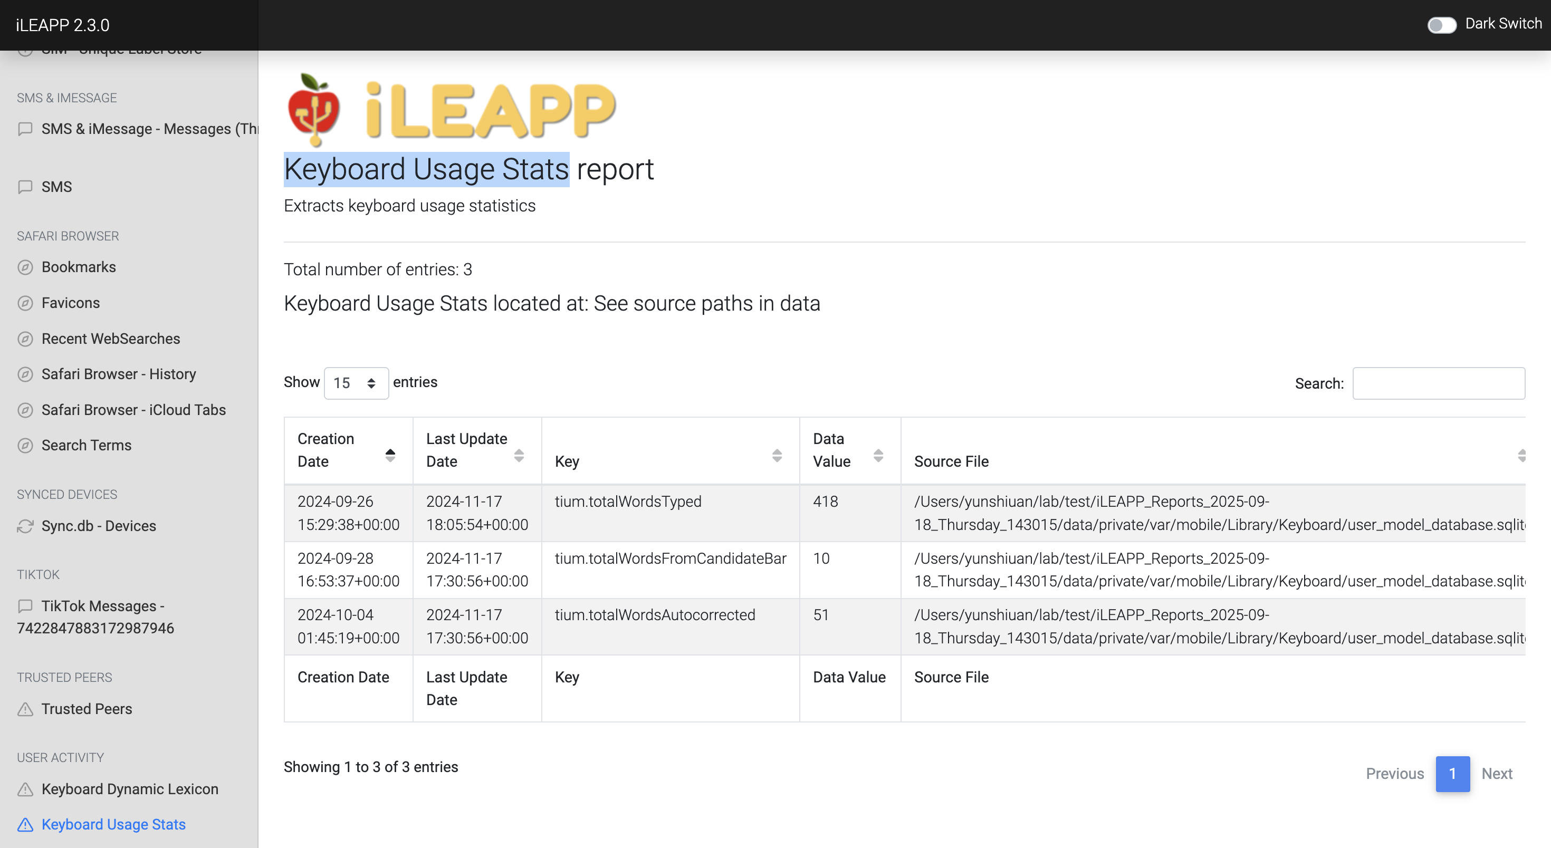1551x848 pixels.
Task: Click the tium.totalWordsFromCandidateBar key cell
Action: pos(670,570)
